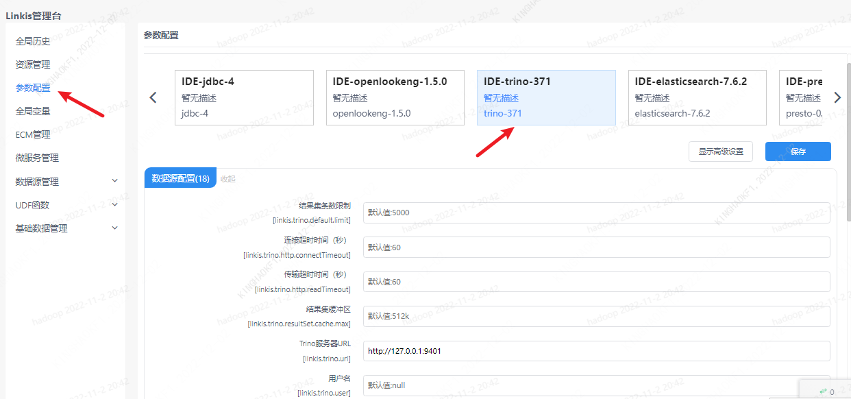This screenshot has height=399, width=851.
Task: Collapse section using 收起 link
Action: click(x=228, y=179)
